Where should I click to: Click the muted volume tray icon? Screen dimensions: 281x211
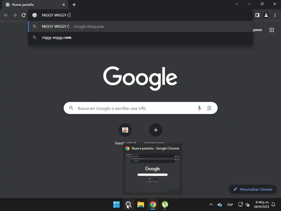248,204
